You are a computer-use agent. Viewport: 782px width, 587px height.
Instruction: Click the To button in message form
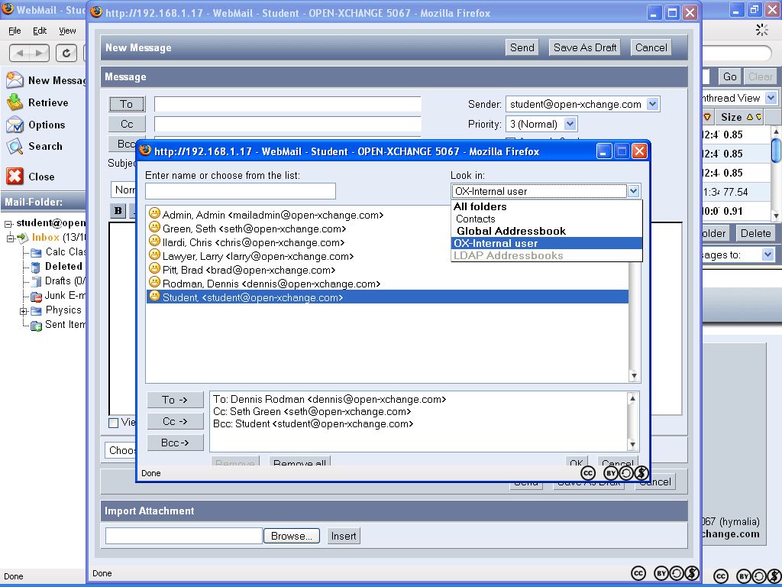127,104
